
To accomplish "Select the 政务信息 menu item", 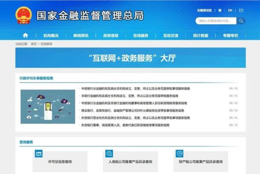I will [x=110, y=35].
